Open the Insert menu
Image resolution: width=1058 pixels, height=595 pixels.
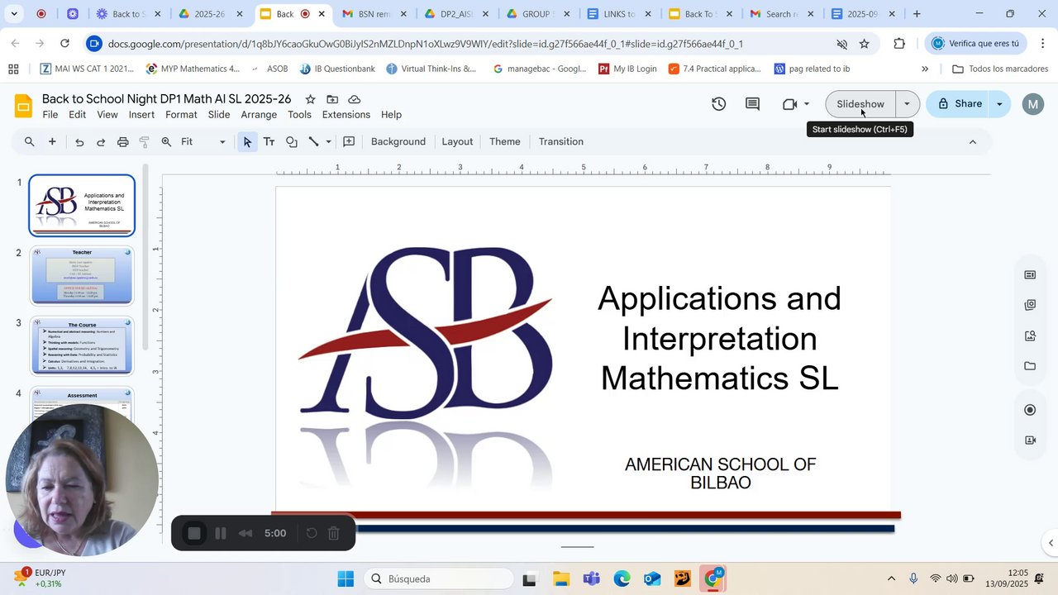[141, 115]
